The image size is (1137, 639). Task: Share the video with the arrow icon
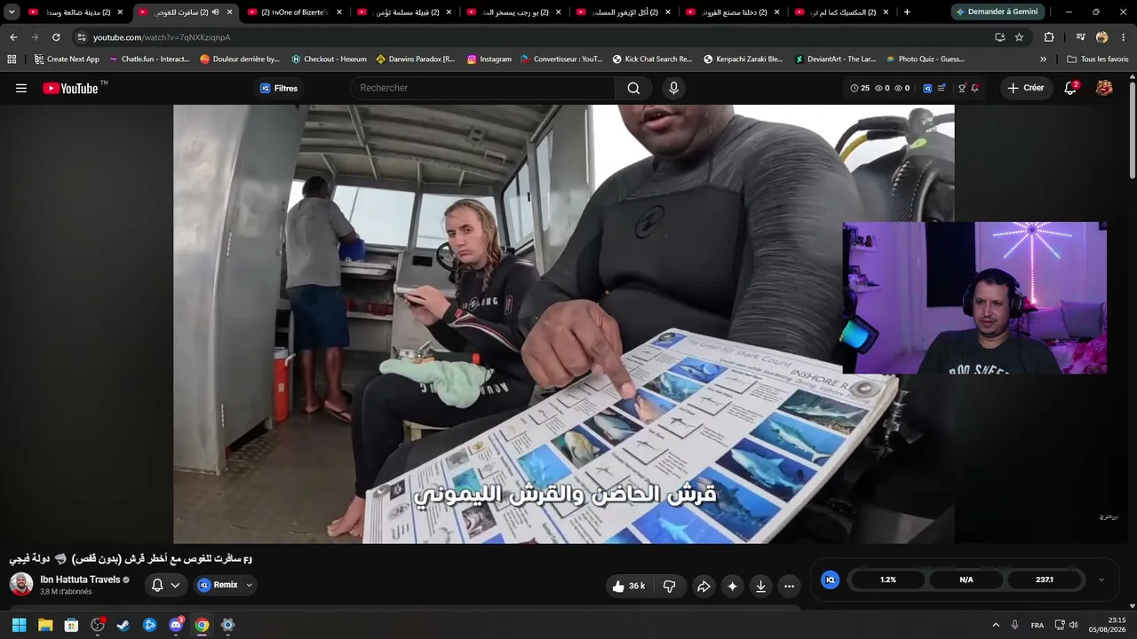click(704, 586)
